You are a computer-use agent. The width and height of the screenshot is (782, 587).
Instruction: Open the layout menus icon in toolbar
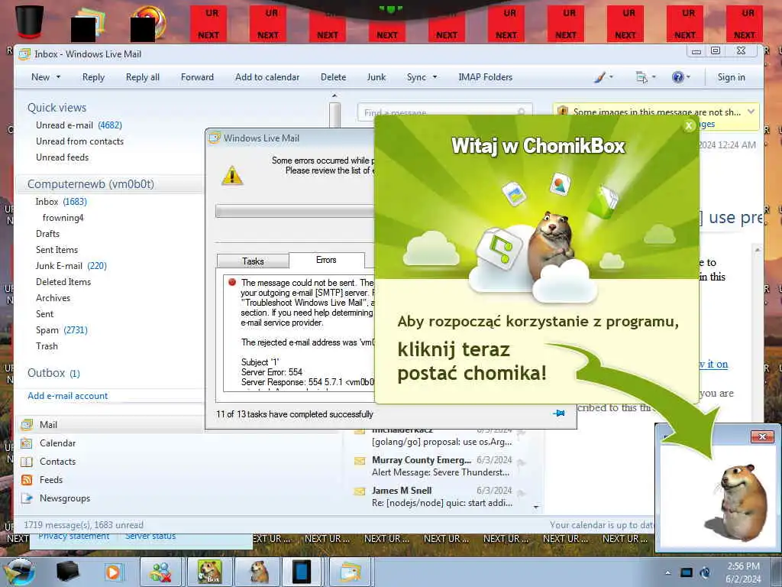[x=641, y=77]
